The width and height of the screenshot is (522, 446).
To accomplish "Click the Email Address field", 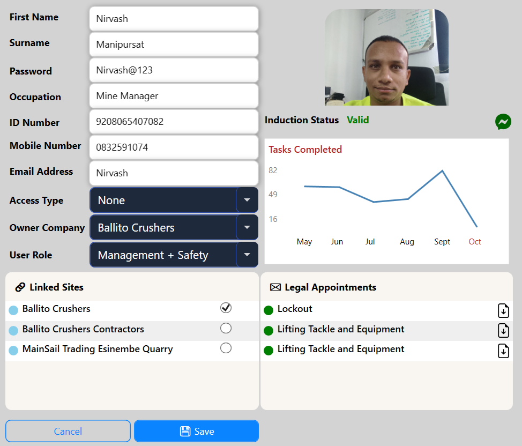I will click(x=174, y=173).
